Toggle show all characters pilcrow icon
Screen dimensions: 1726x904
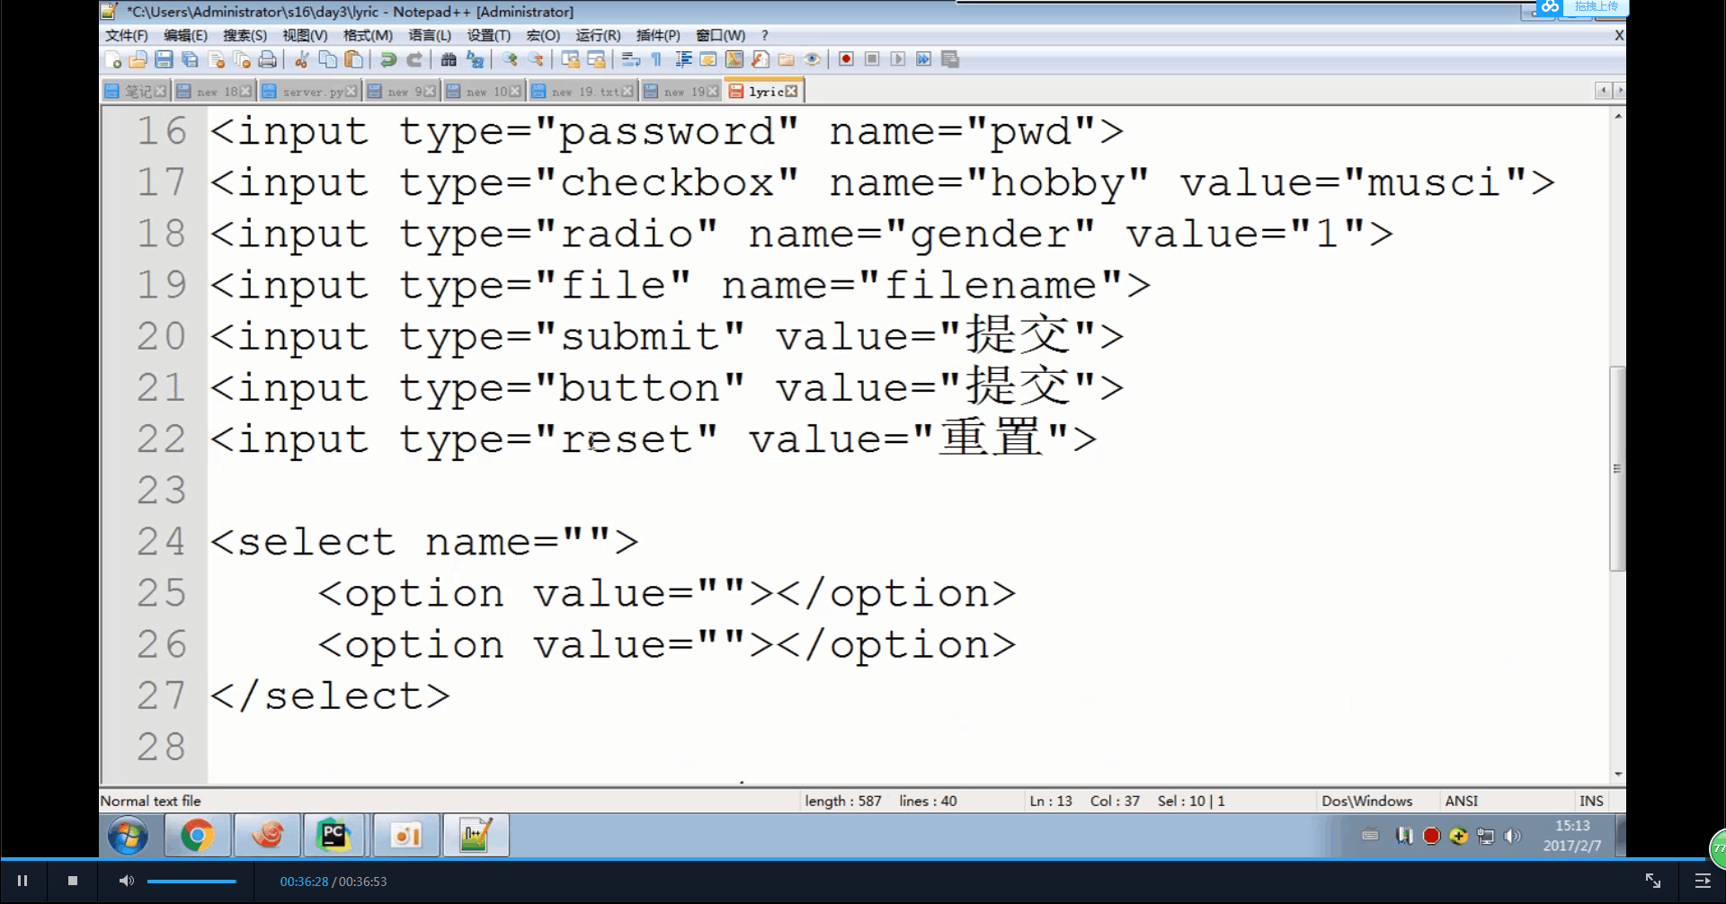pos(656,59)
